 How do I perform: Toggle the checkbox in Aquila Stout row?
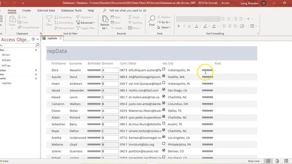coord(164,76)
